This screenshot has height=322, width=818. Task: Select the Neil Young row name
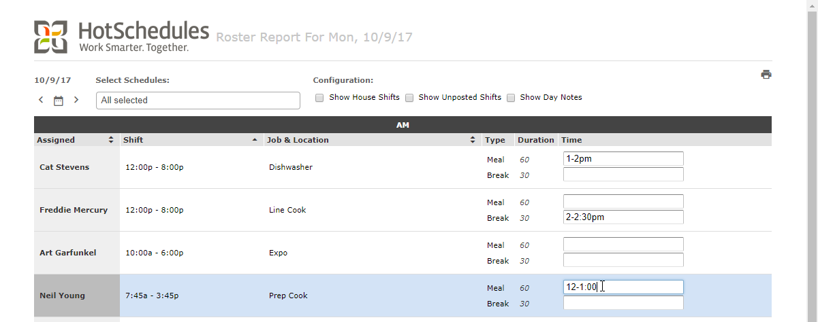point(62,296)
